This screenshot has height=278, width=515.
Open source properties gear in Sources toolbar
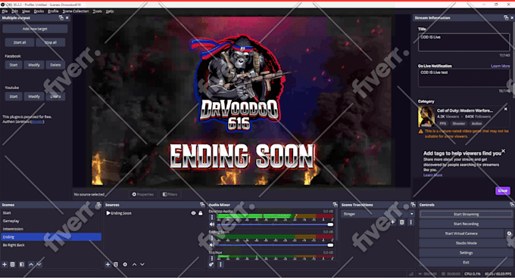(x=125, y=264)
